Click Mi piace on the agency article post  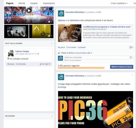[61, 47]
